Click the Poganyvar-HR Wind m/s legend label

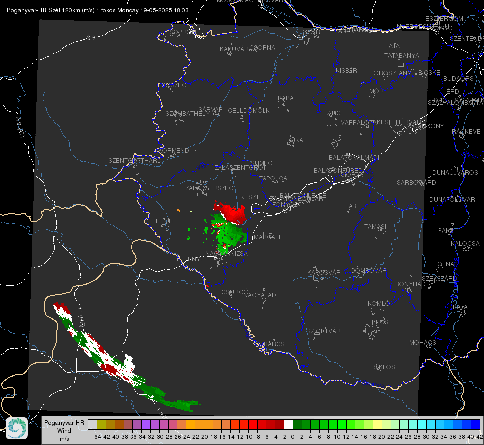pos(64,431)
